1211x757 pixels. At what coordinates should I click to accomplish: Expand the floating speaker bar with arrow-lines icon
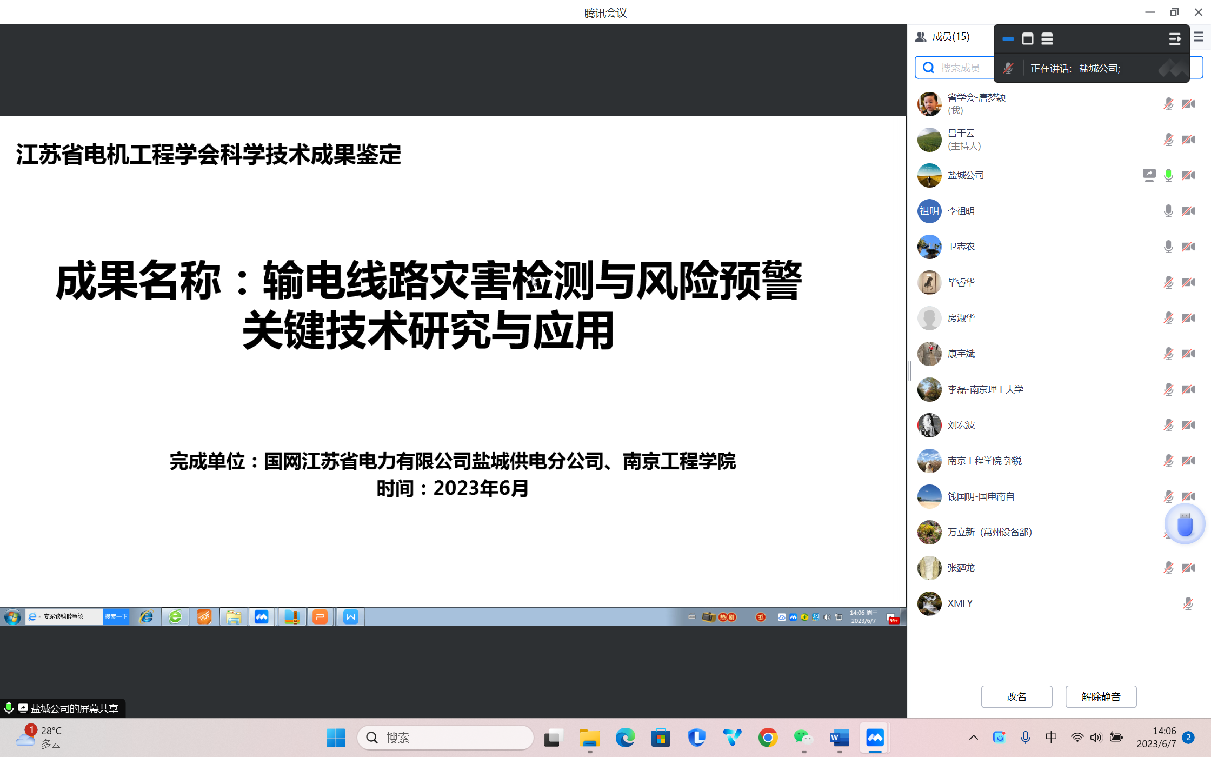[x=1174, y=39]
